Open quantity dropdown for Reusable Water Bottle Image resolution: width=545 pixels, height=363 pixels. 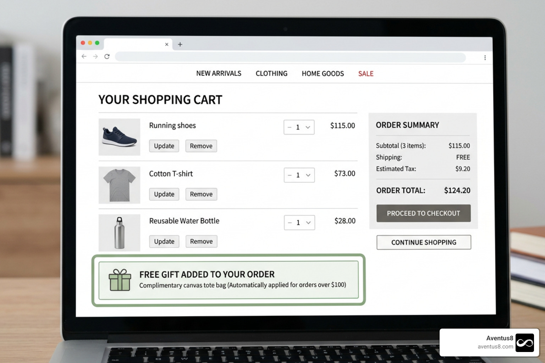coord(308,223)
